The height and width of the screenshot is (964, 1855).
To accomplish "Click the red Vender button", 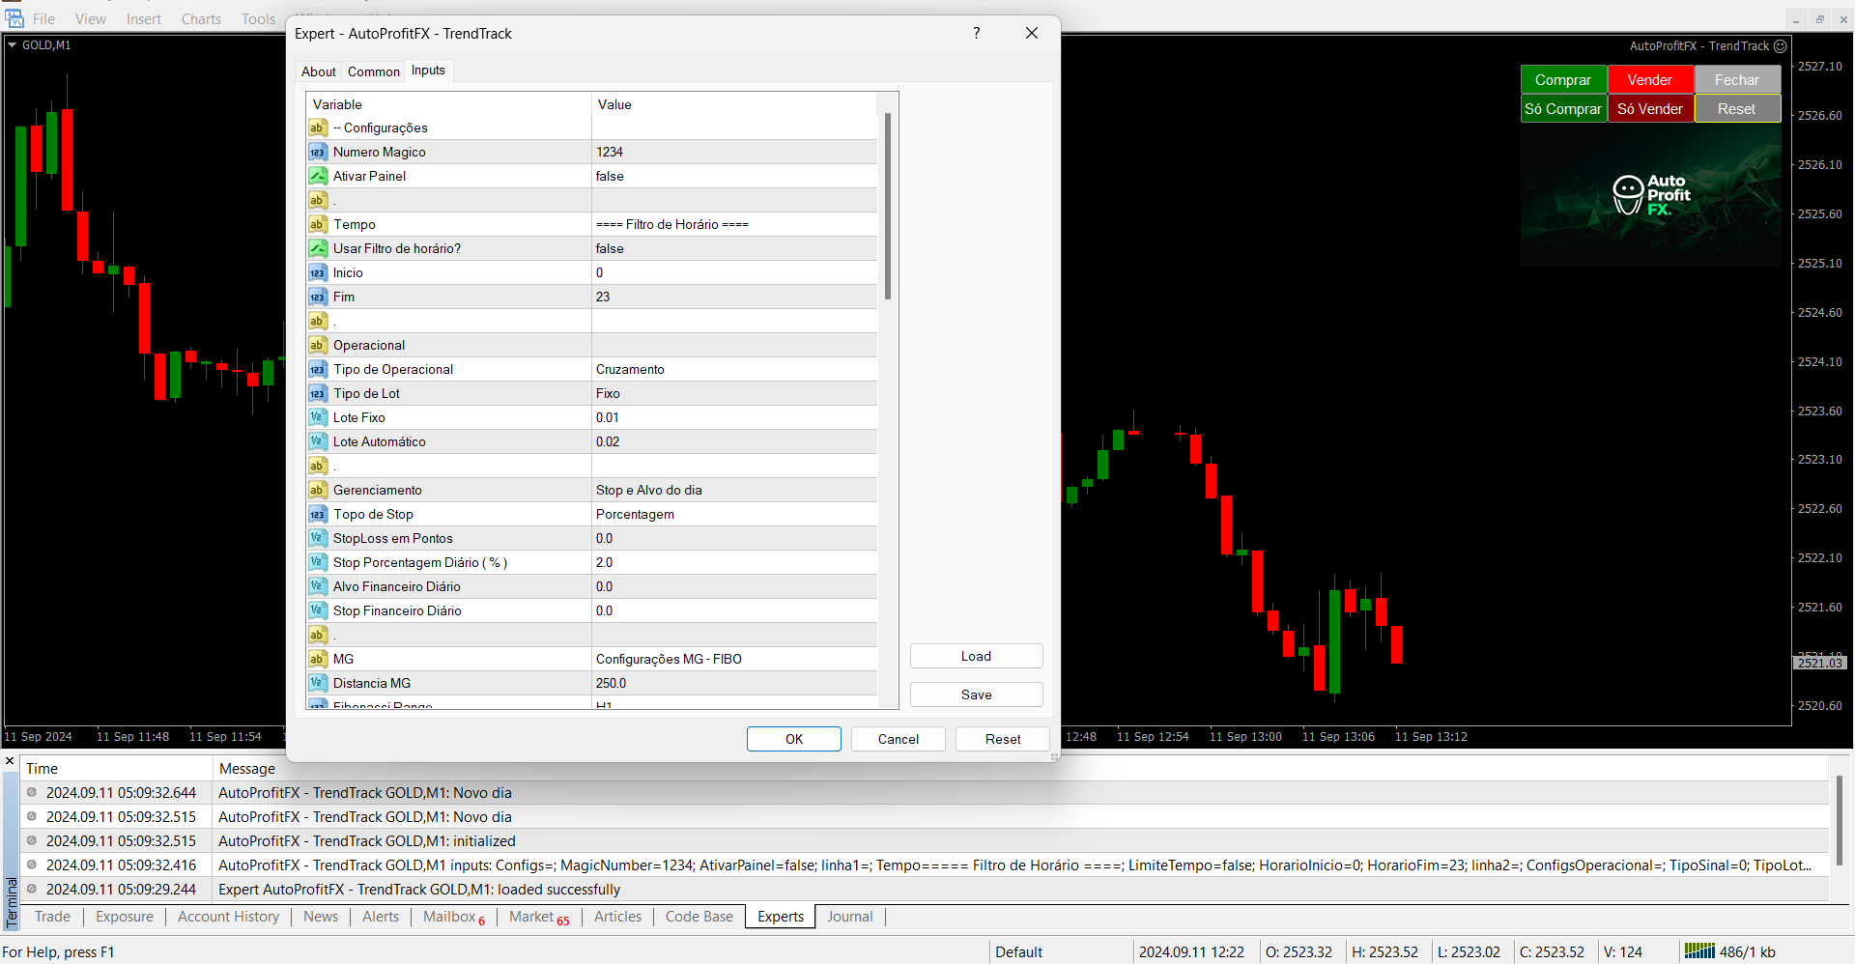I will [1649, 80].
